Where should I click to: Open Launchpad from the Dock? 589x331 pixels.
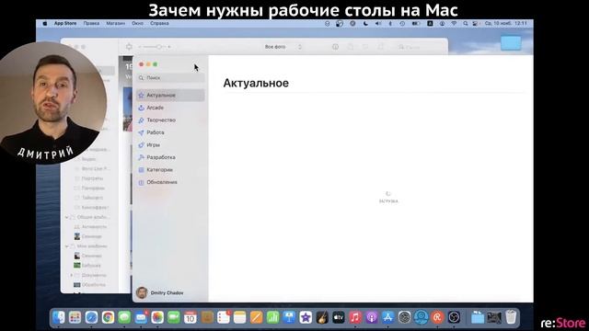coord(75,317)
